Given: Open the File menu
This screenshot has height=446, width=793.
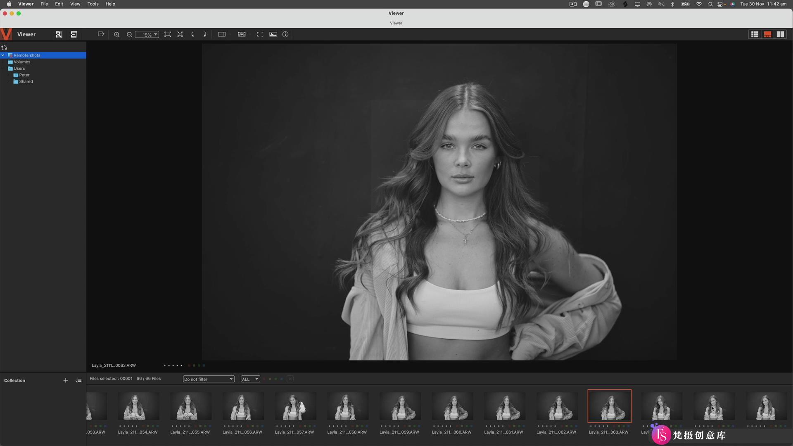Looking at the screenshot, I should point(44,4).
